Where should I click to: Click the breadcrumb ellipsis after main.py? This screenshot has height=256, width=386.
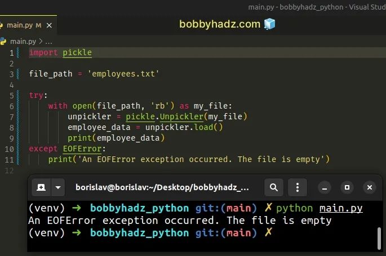tap(48, 42)
